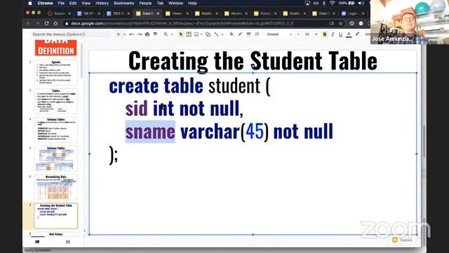Click the Bluetooth menu bar icon
The height and width of the screenshot is (253, 449).
click(324, 3)
